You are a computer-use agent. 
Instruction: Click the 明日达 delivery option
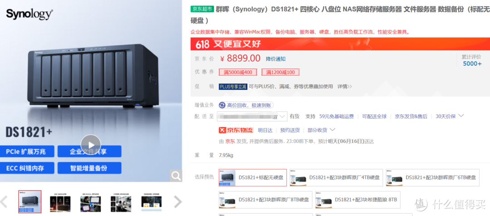[265, 130]
